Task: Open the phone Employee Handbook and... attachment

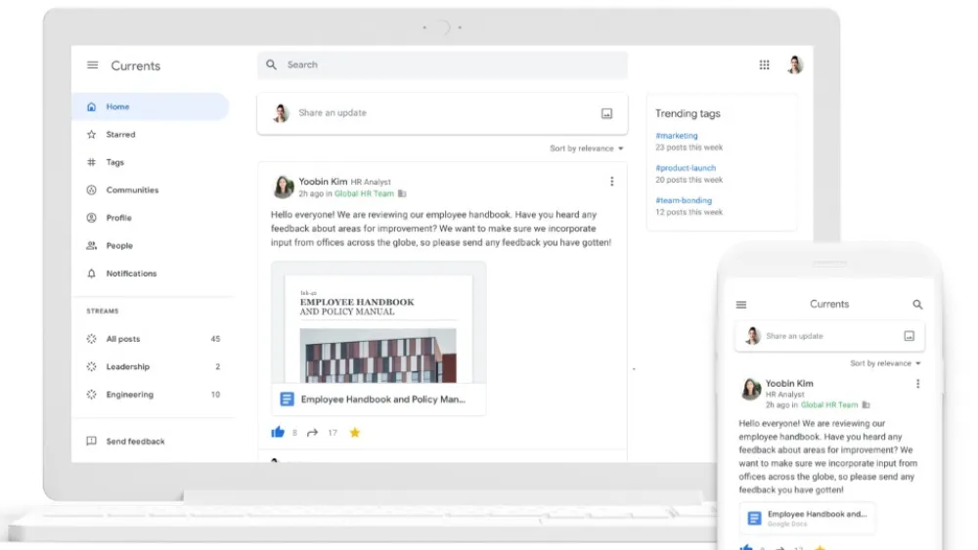Action: pos(807,518)
